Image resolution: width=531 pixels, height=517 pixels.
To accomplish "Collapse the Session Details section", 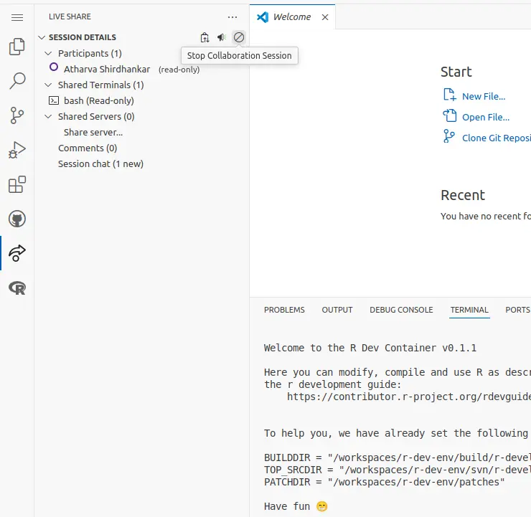I will click(42, 37).
